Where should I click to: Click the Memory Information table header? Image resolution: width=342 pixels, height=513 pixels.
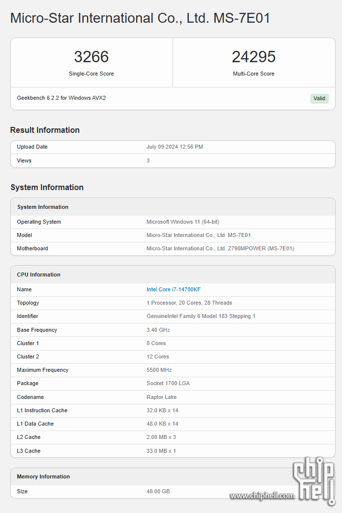pos(43,476)
